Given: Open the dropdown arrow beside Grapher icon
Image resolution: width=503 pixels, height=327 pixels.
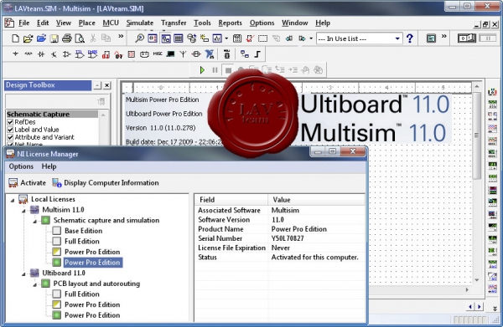Looking at the screenshot, I should point(226,38).
